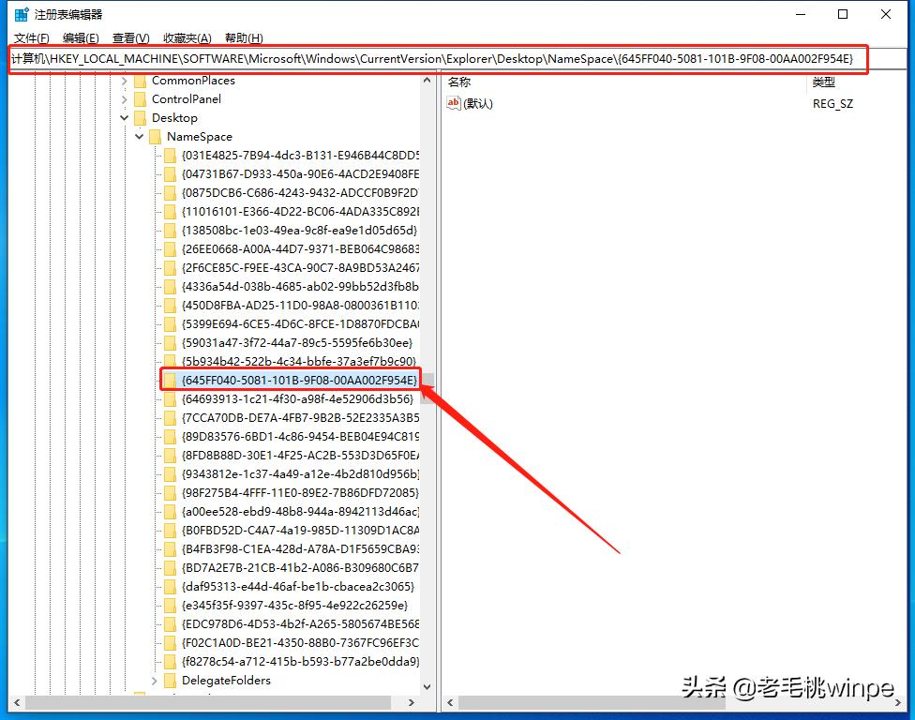Screen dimensions: 915x720
Task: Click folder icon of {031E4825-7B94 key
Action: pyautogui.click(x=170, y=156)
